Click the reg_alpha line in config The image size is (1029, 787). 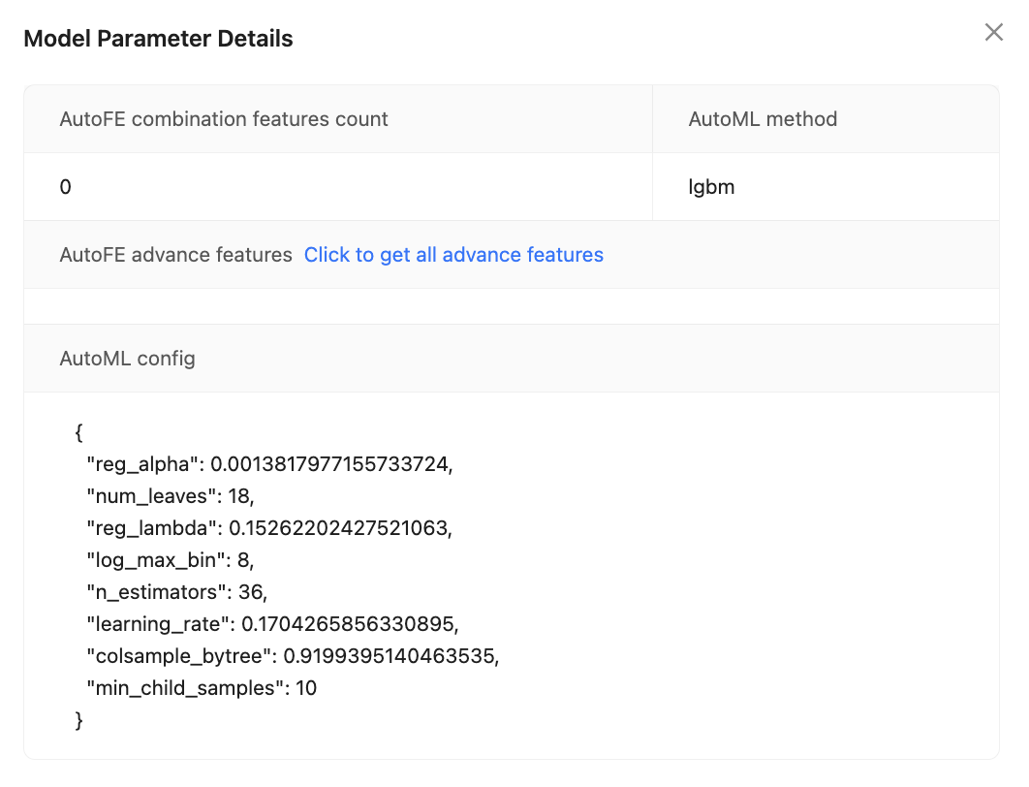click(269, 464)
